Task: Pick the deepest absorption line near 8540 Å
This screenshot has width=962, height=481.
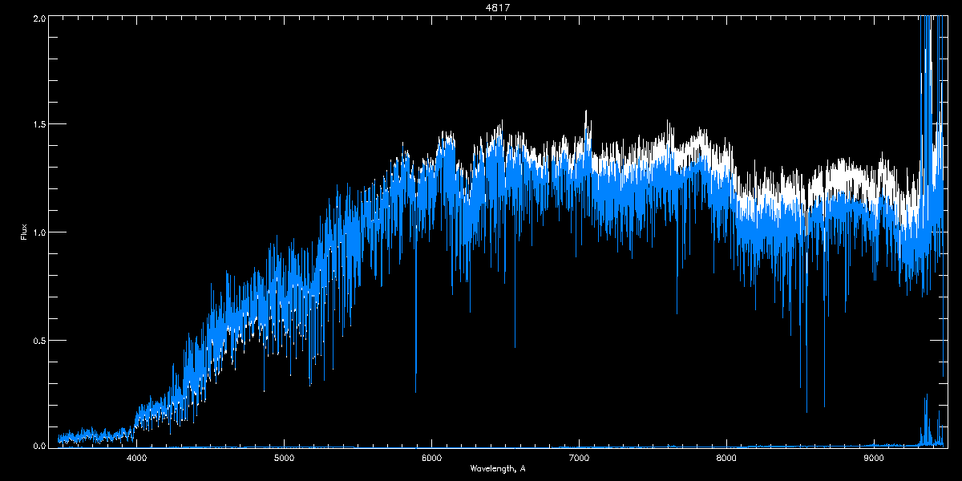Action: click(806, 401)
